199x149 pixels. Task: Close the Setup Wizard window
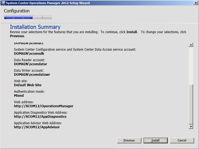click(195, 3)
